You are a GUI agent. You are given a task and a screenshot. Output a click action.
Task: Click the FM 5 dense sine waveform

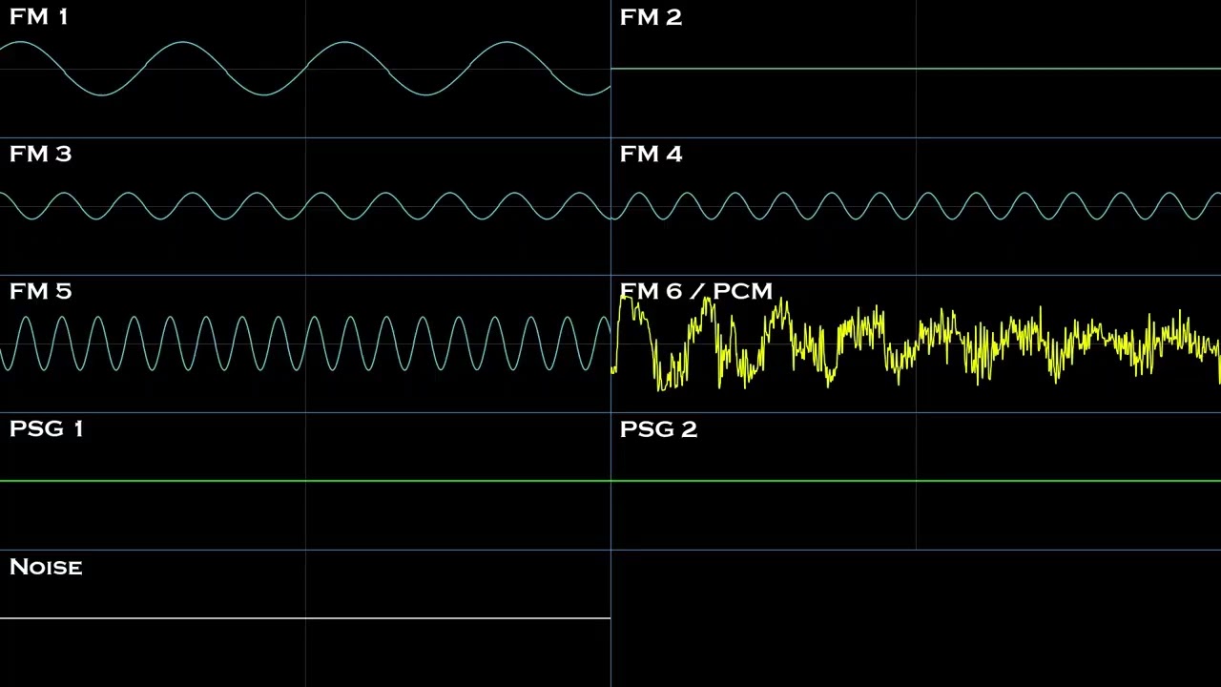click(305, 343)
